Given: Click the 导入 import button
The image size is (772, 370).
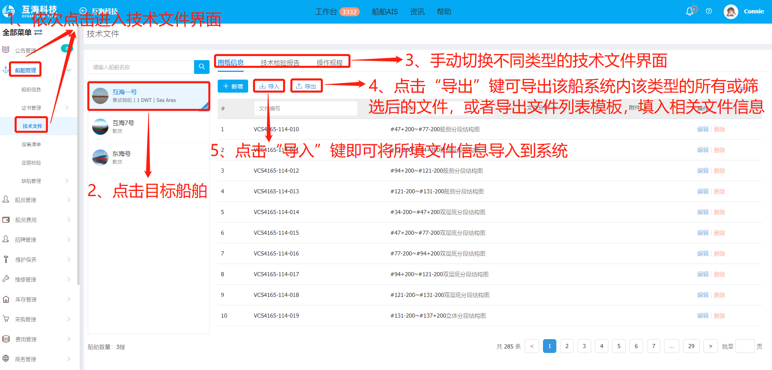Looking at the screenshot, I should (269, 86).
